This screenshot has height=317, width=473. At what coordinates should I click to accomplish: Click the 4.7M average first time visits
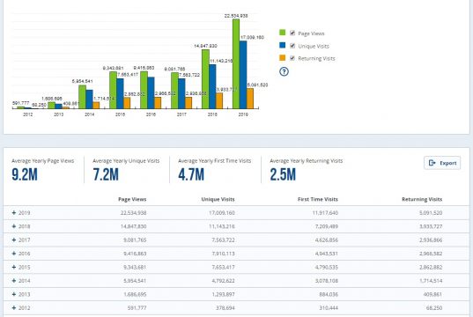[x=191, y=174]
